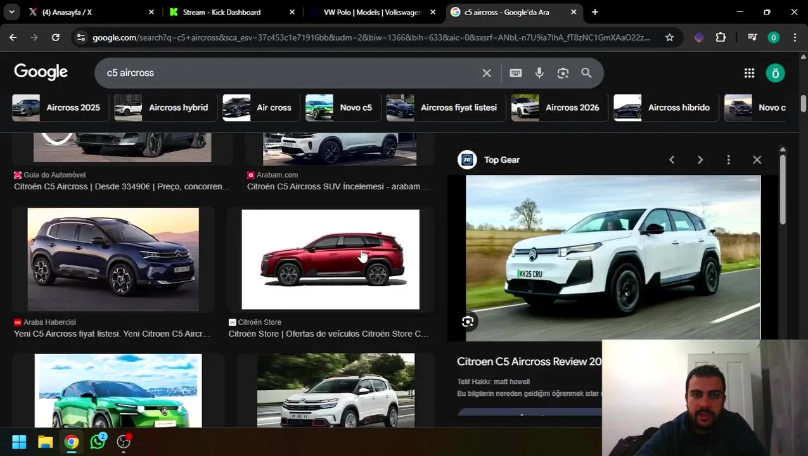Open Chrome's three-dot menu
The height and width of the screenshot is (456, 808).
tap(795, 37)
